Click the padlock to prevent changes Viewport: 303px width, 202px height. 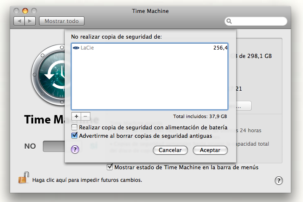(x=24, y=178)
